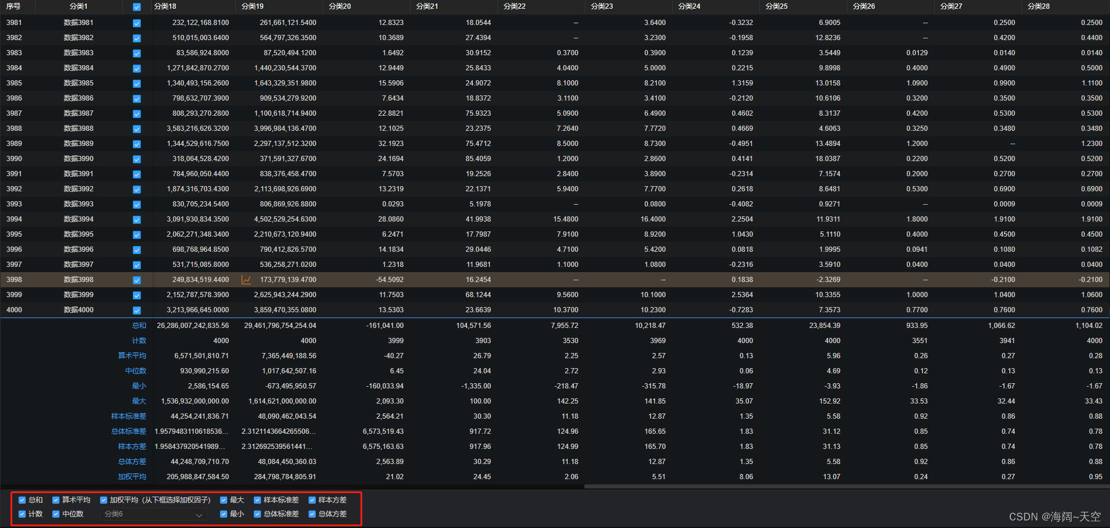Screen dimensions: 1110x528
Task: Uncheck the row checkbox for 数据3990
Action: (137, 159)
